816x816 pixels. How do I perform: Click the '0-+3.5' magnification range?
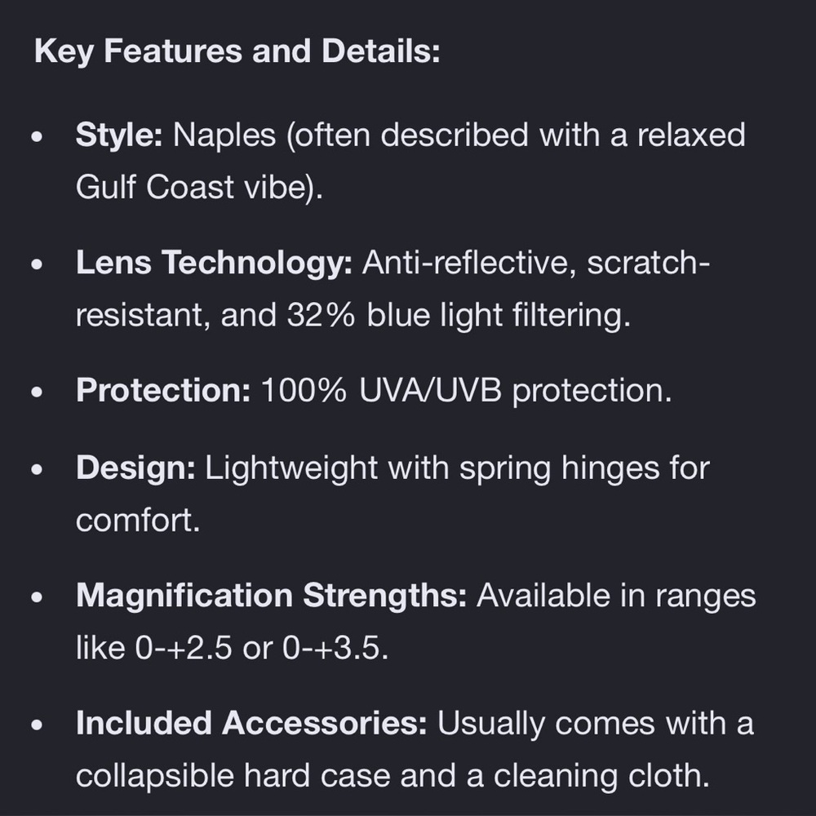[331, 648]
